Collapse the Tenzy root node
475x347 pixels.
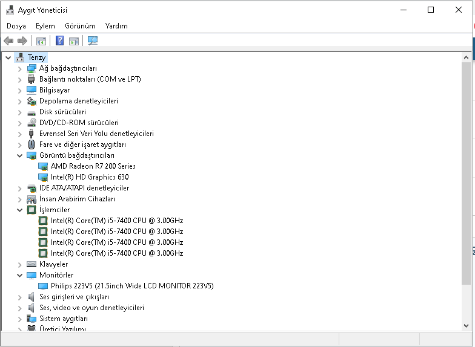(x=8, y=57)
